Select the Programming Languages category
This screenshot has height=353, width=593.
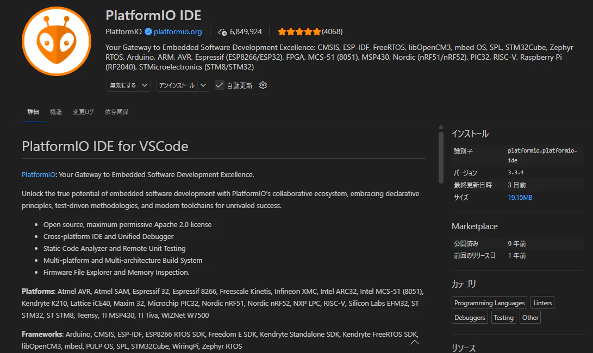pyautogui.click(x=489, y=302)
